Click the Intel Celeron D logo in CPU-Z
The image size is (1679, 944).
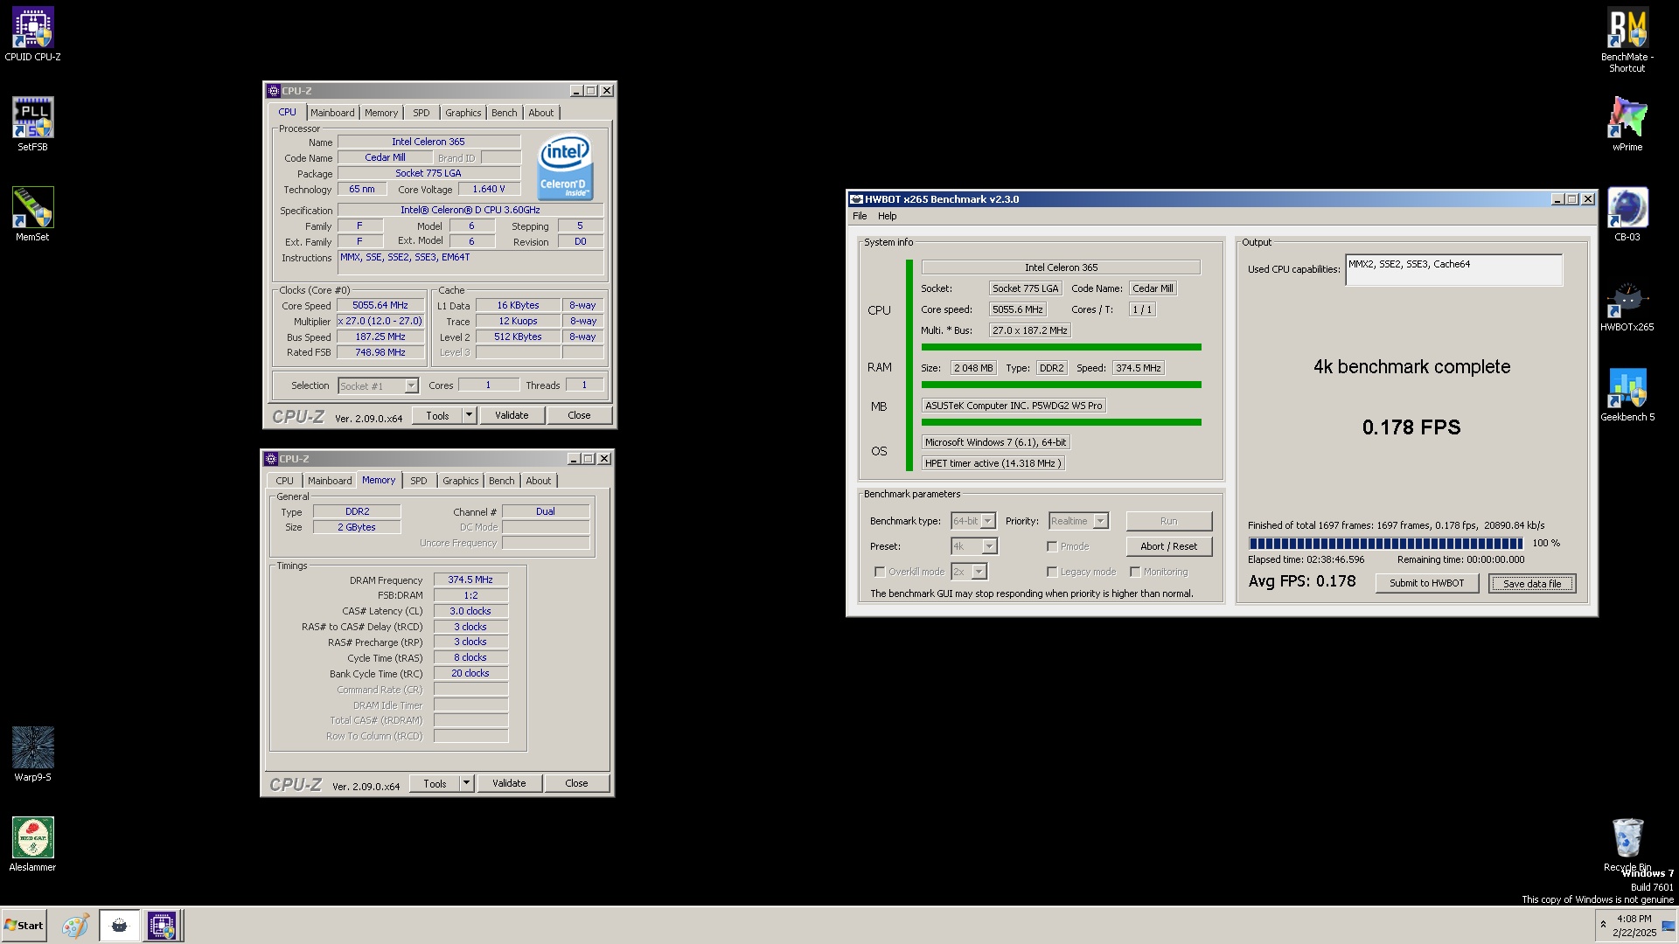[x=564, y=167]
